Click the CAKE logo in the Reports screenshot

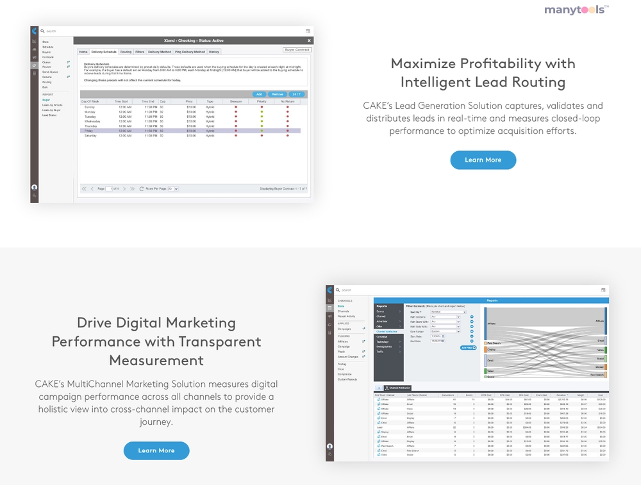pos(329,290)
